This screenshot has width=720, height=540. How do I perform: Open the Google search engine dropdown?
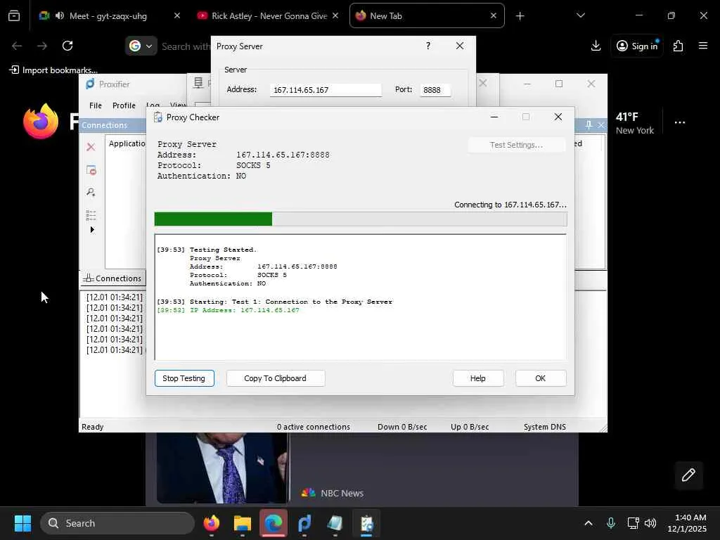coord(141,46)
